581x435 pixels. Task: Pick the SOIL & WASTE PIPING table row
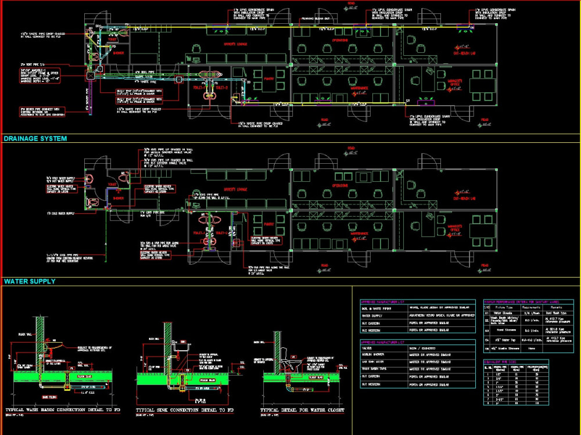tap(418, 308)
